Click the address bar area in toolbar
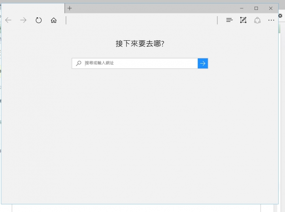Viewport: 285px width, 212px height. point(142,20)
